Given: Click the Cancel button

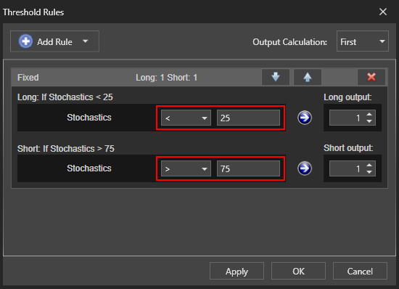Looking at the screenshot, I should click(x=360, y=271).
